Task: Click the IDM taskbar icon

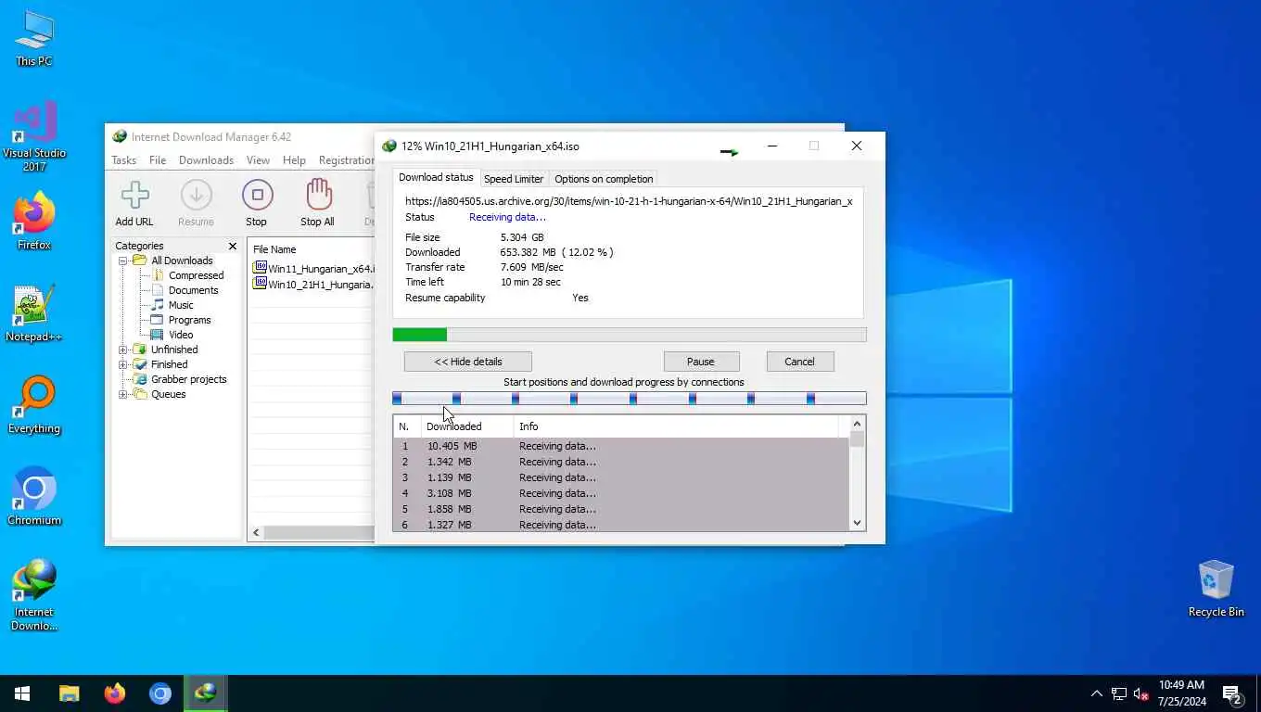Action: (x=205, y=693)
